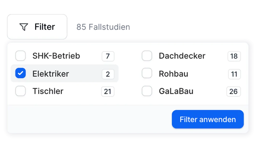Screen dimensions: 256x149
Task: Click the Filter button at the top
Action: pyautogui.click(x=37, y=27)
